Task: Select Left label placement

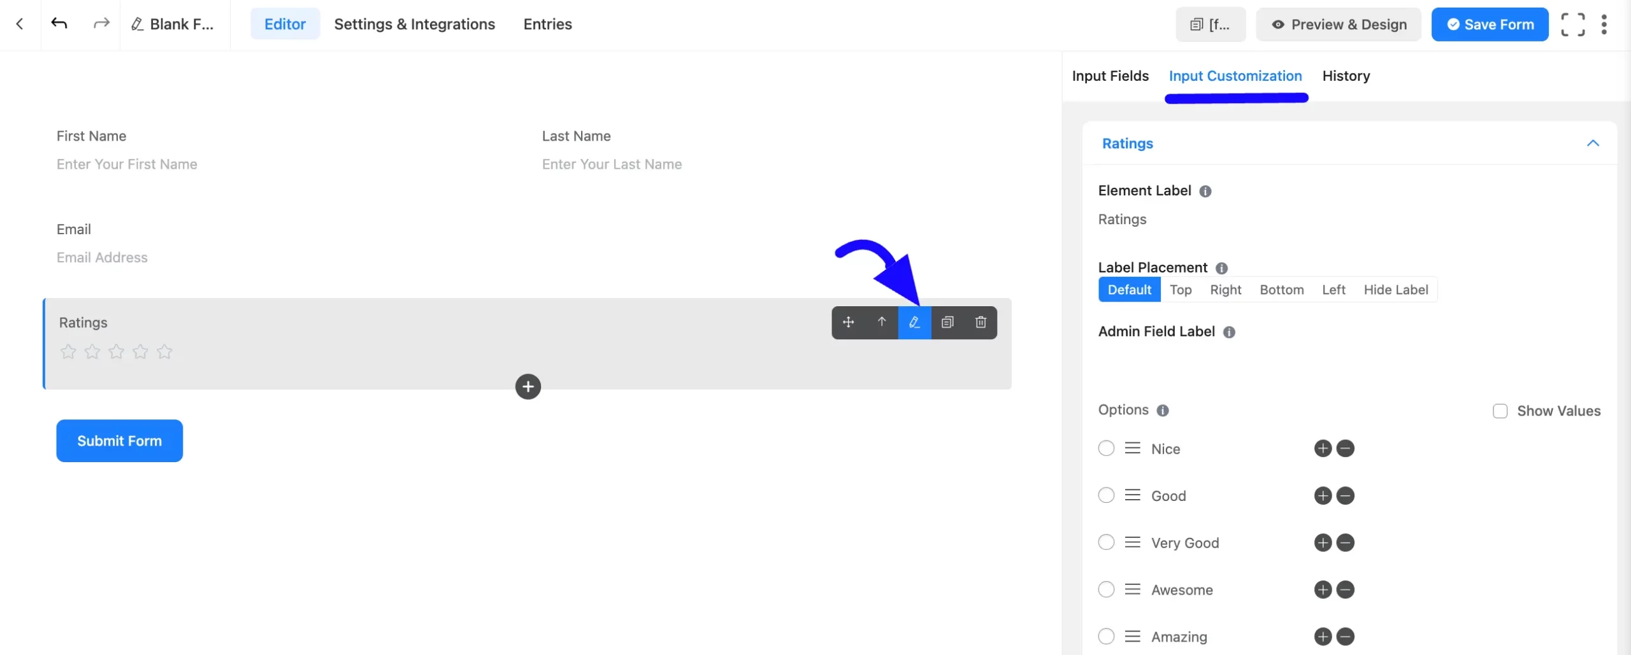Action: [1333, 290]
